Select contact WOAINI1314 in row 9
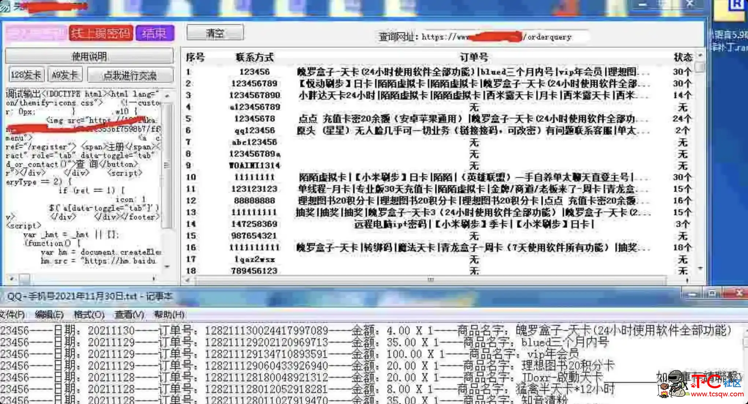The image size is (748, 404). [x=255, y=165]
